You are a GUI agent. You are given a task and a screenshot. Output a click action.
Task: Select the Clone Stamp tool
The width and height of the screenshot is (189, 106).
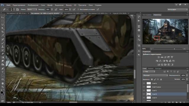(x=3, y=47)
